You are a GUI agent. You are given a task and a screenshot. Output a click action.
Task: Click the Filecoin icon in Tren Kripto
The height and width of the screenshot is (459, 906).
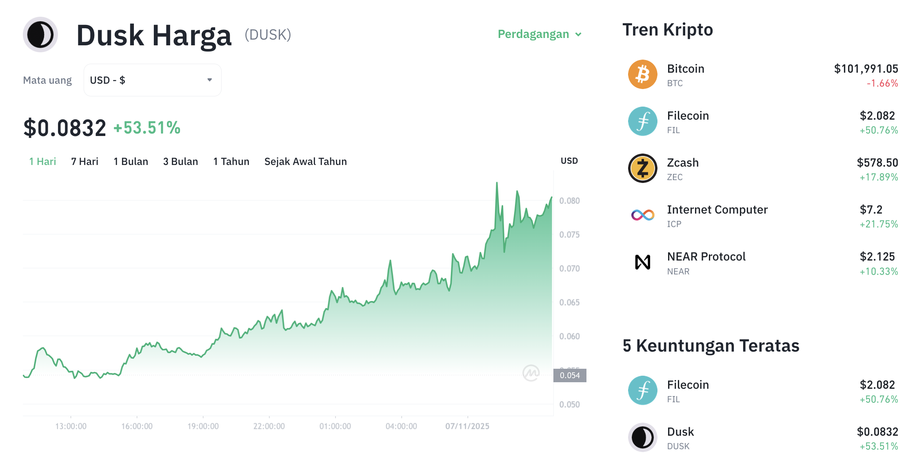tap(642, 121)
